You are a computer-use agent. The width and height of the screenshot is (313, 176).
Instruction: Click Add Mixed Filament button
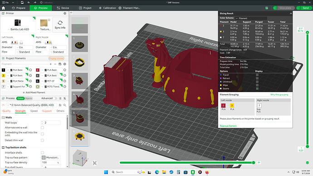[34, 93]
